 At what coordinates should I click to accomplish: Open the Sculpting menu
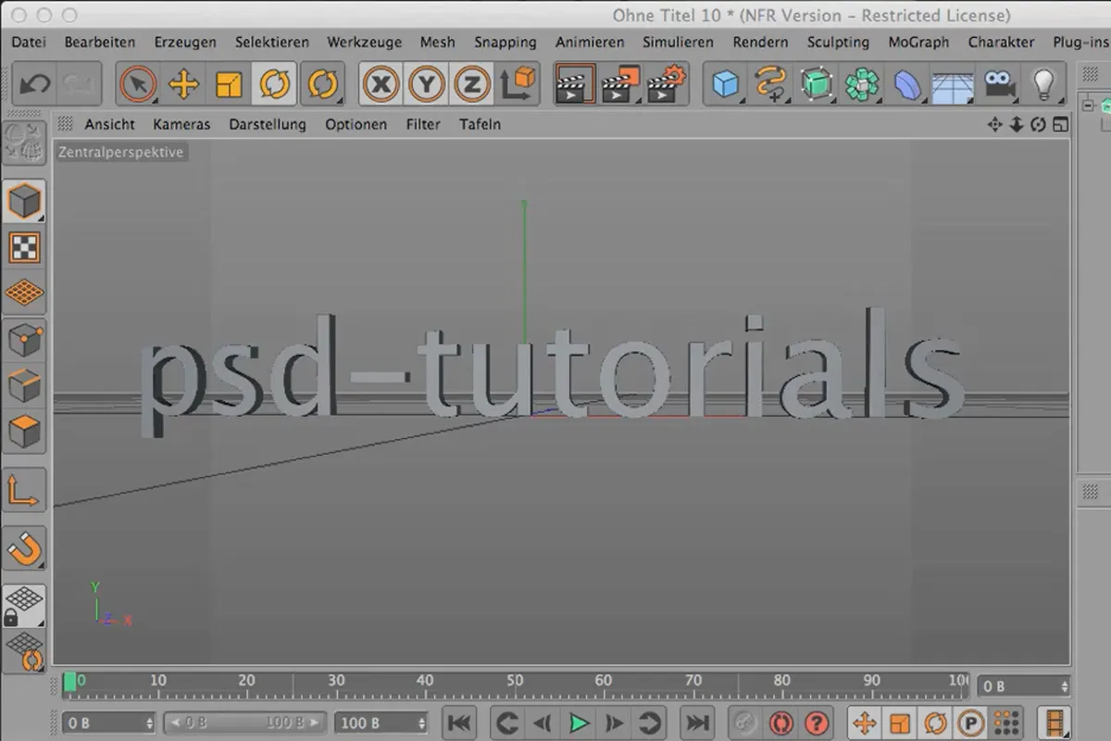(x=838, y=42)
